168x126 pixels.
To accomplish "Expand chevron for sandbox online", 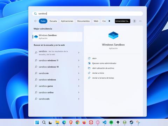I will click(x=79, y=92).
